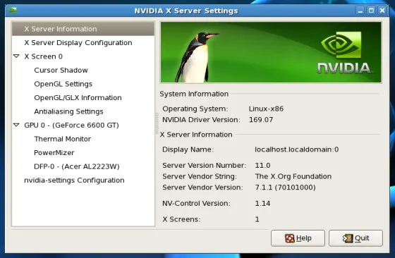The height and width of the screenshot is (258, 395).
Task: Click the System Information section heading
Action: [194, 94]
